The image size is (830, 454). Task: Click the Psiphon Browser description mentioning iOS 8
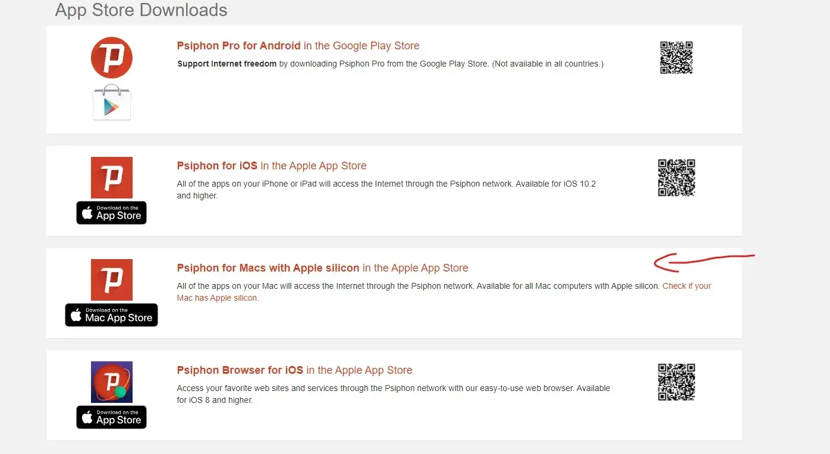(x=393, y=394)
